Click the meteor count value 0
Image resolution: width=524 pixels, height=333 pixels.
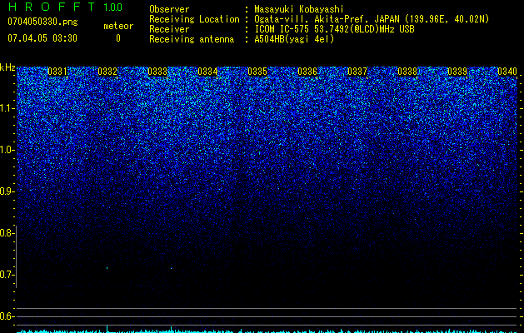pyautogui.click(x=118, y=38)
